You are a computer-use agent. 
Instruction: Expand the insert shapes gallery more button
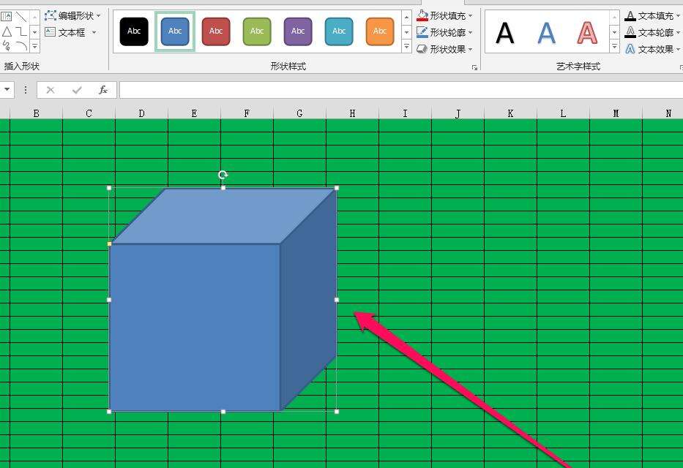(x=35, y=46)
